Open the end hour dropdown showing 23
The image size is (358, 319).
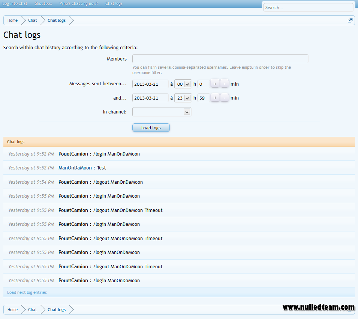tap(183, 98)
